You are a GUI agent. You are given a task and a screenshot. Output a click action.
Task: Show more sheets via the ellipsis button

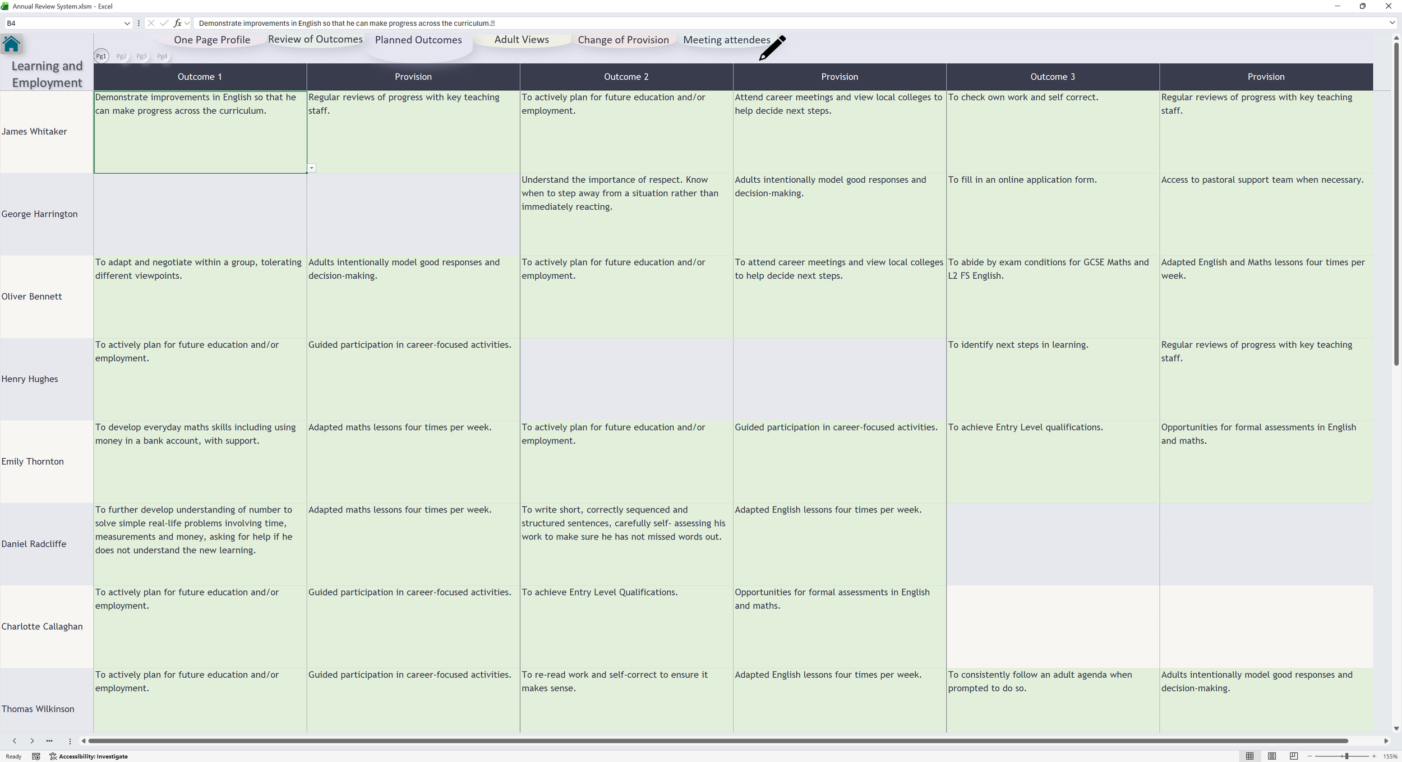[x=49, y=741]
